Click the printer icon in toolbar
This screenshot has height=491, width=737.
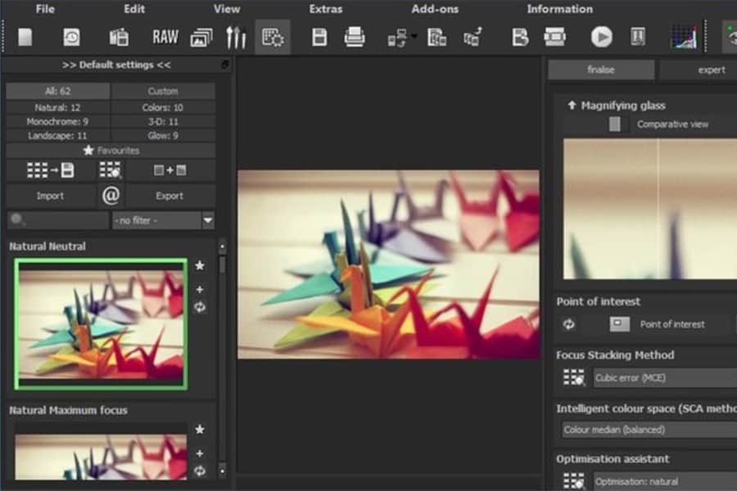355,37
